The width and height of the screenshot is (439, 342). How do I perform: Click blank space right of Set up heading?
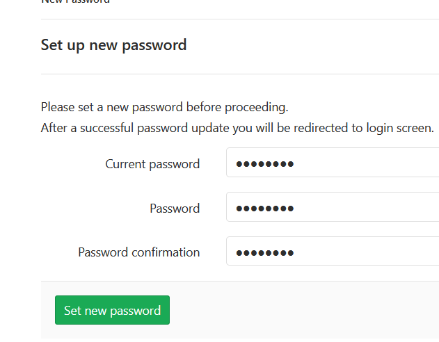point(313,45)
